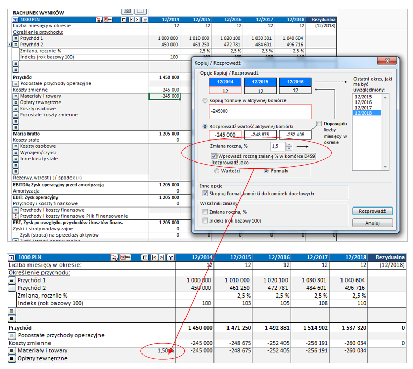Open row menu for Przychód 1 in upper table
This screenshot has height=369, width=413.
click(x=16, y=38)
